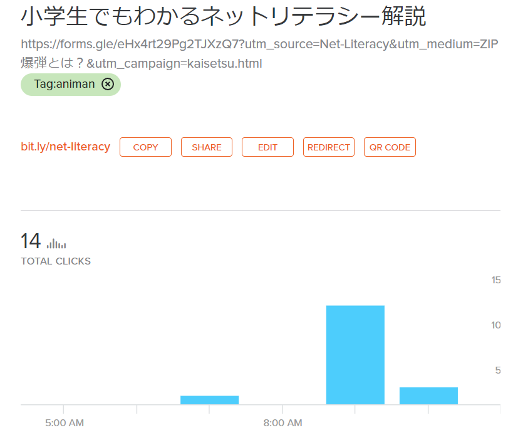This screenshot has height=435, width=513.
Task: Click the rightmost bar in the chart
Action: click(x=428, y=396)
